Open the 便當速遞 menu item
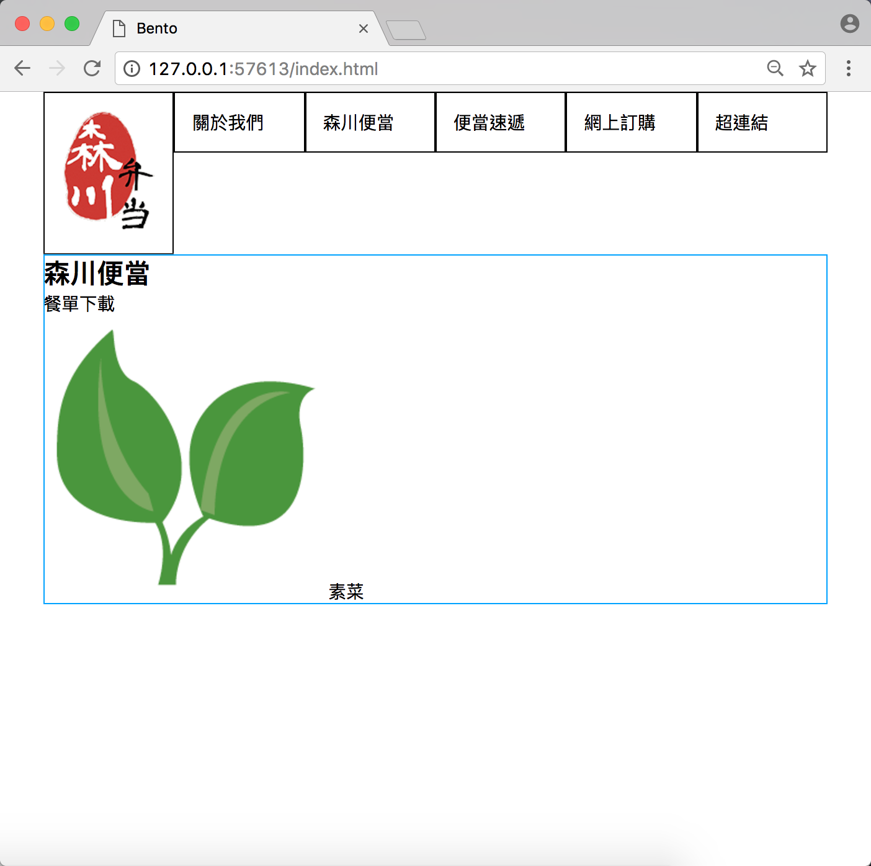 (x=501, y=122)
